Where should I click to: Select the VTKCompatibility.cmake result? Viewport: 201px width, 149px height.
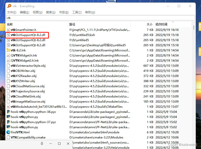click(28, 137)
